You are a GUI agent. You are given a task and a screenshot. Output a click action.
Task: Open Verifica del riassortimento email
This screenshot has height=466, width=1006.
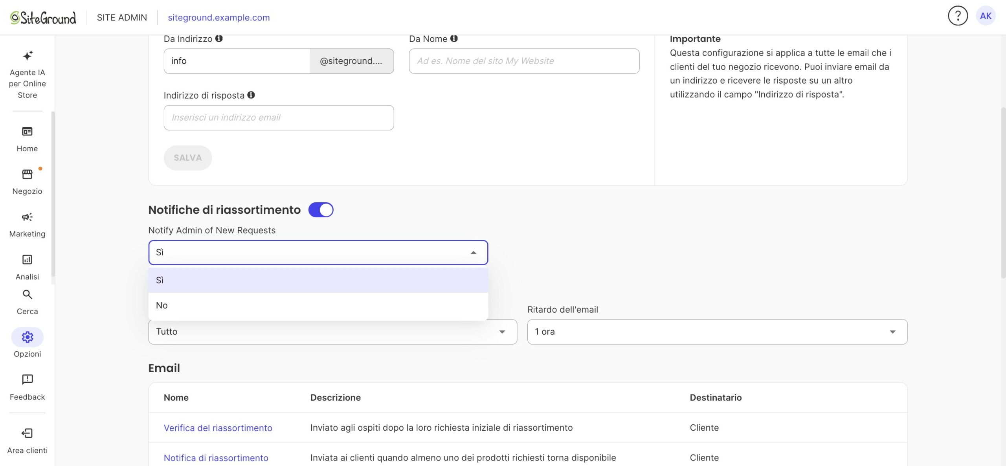[x=218, y=428]
